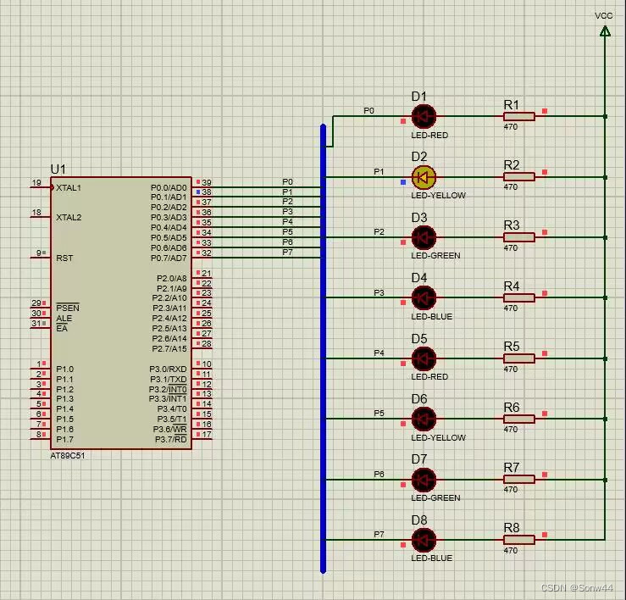626x600 pixels.
Task: Click the P0 net label beside pin 39
Action: pos(287,181)
